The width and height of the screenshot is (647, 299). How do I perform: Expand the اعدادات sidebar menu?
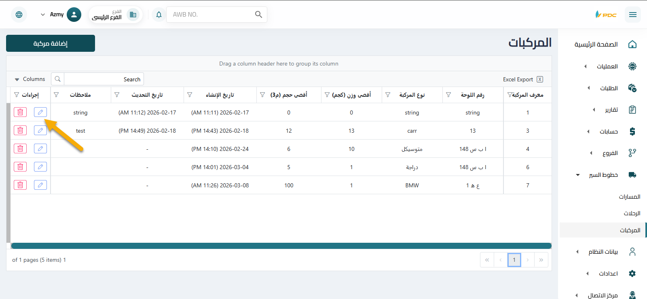(588, 274)
